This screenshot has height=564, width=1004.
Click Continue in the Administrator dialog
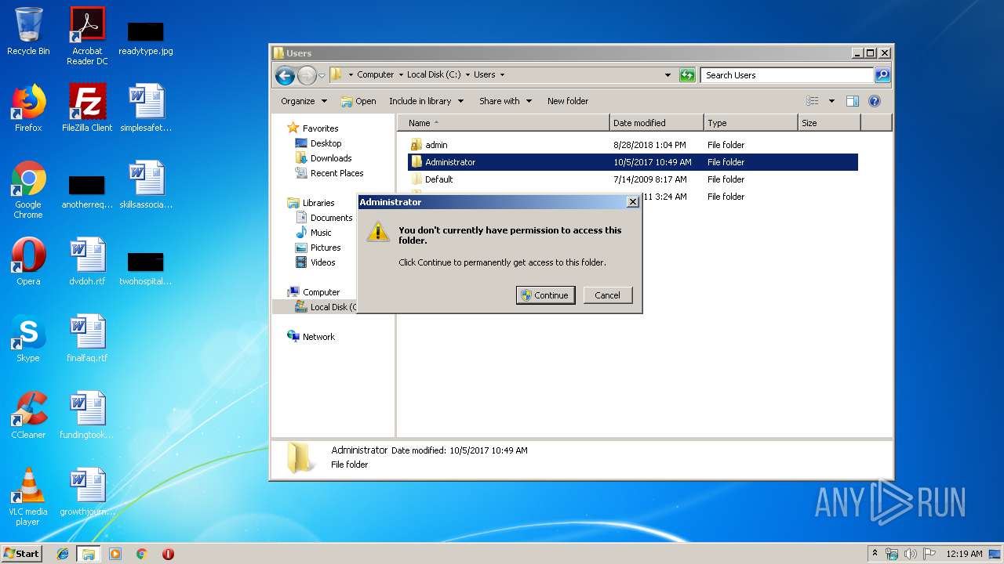click(x=545, y=295)
